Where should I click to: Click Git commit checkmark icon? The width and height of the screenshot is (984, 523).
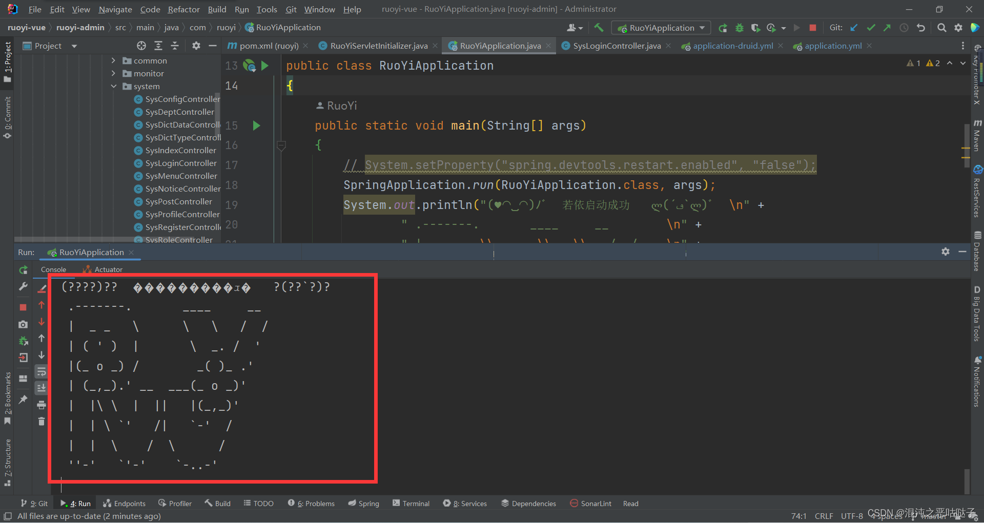pos(870,28)
